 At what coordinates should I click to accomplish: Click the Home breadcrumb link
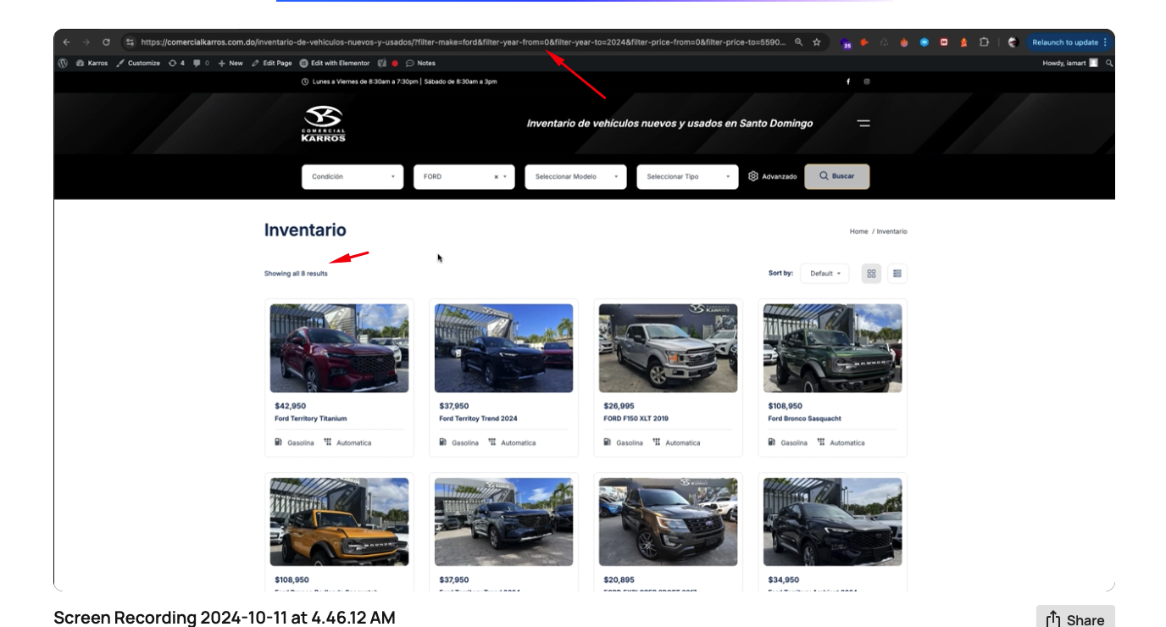[x=858, y=231]
